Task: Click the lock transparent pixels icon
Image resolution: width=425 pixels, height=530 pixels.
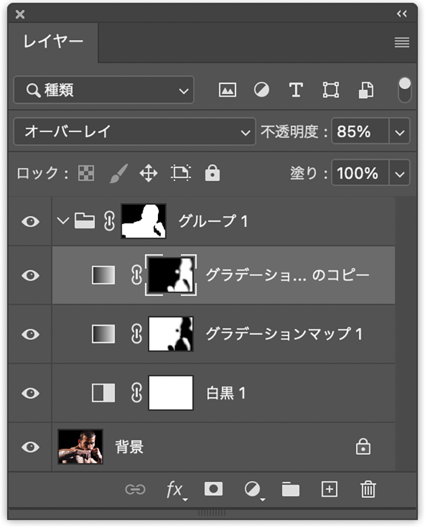Action: (87, 173)
